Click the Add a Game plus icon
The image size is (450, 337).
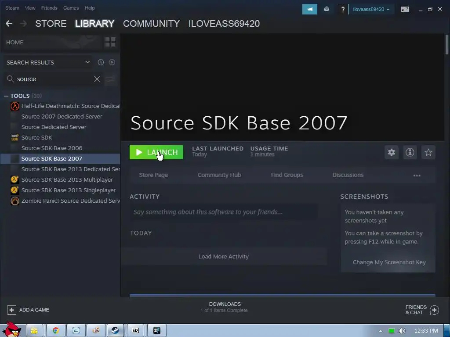[x=11, y=310]
